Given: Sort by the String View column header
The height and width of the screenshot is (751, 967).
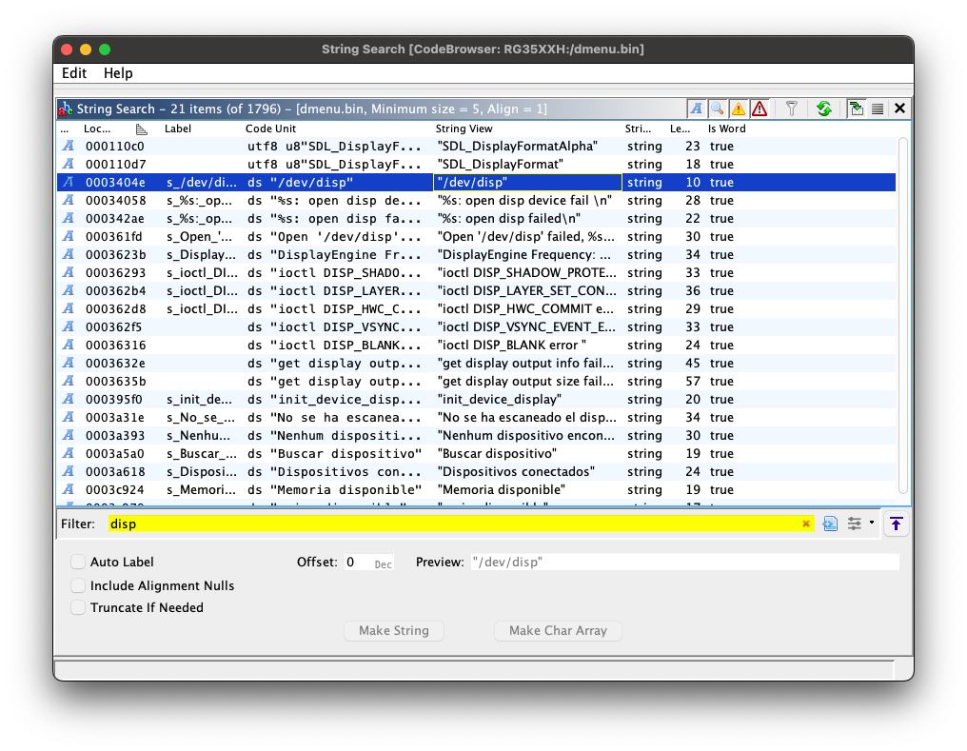Looking at the screenshot, I should point(464,128).
